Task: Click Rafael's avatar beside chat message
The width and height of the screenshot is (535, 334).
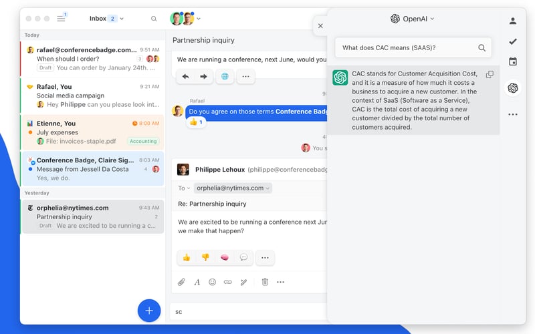Action: coord(177,111)
